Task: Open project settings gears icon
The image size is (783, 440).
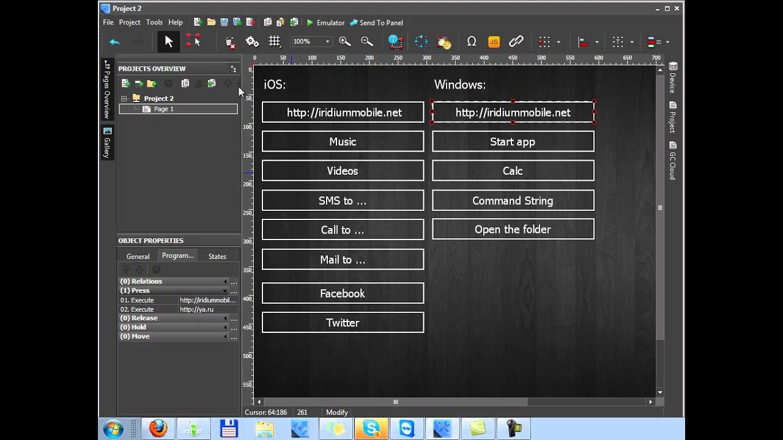Action: coord(252,42)
